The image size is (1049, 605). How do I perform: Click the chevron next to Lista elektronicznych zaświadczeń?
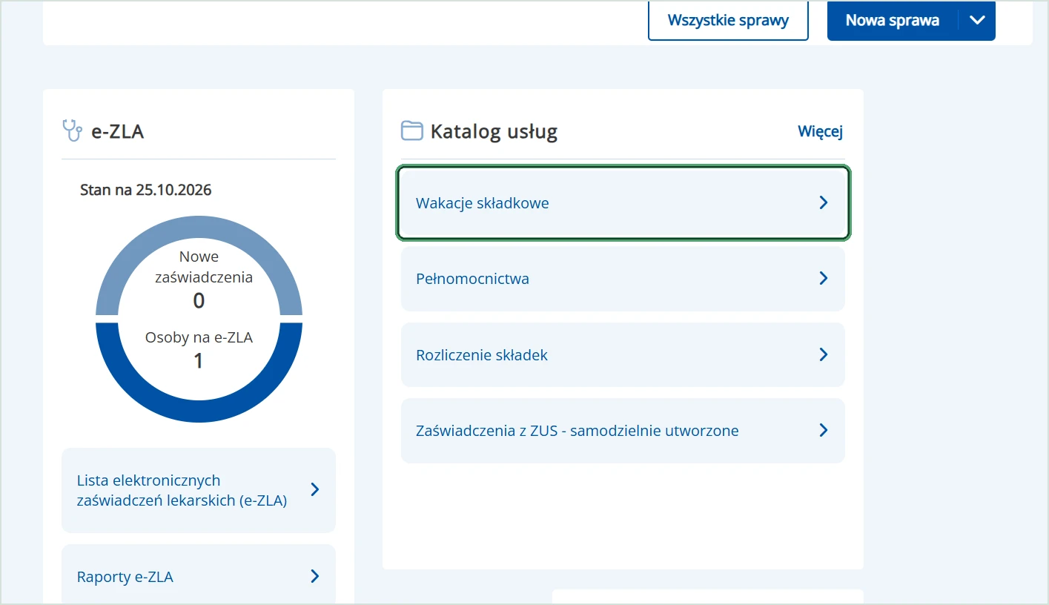[315, 489]
